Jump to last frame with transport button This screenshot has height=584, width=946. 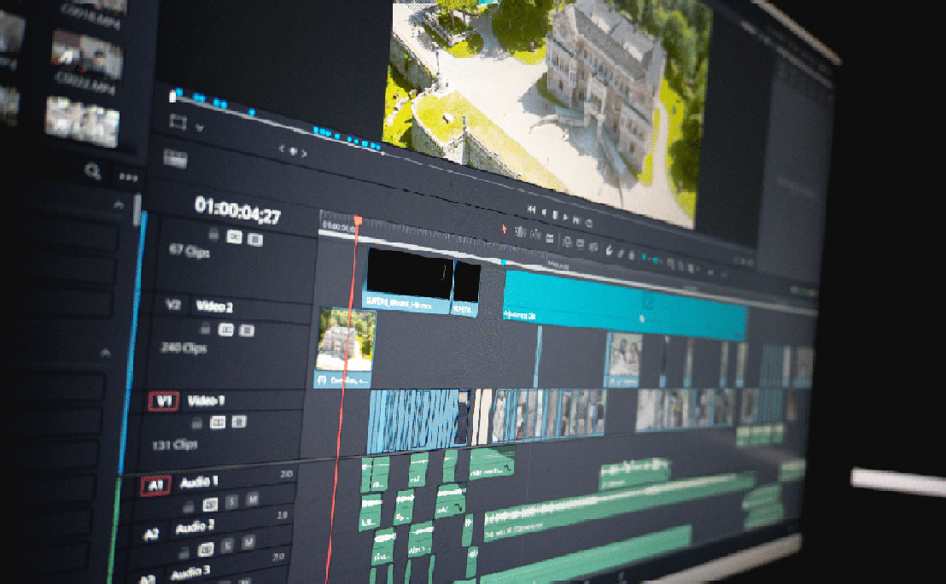577,220
